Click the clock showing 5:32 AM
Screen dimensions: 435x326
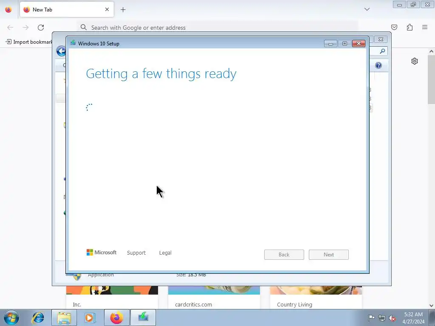click(x=413, y=318)
